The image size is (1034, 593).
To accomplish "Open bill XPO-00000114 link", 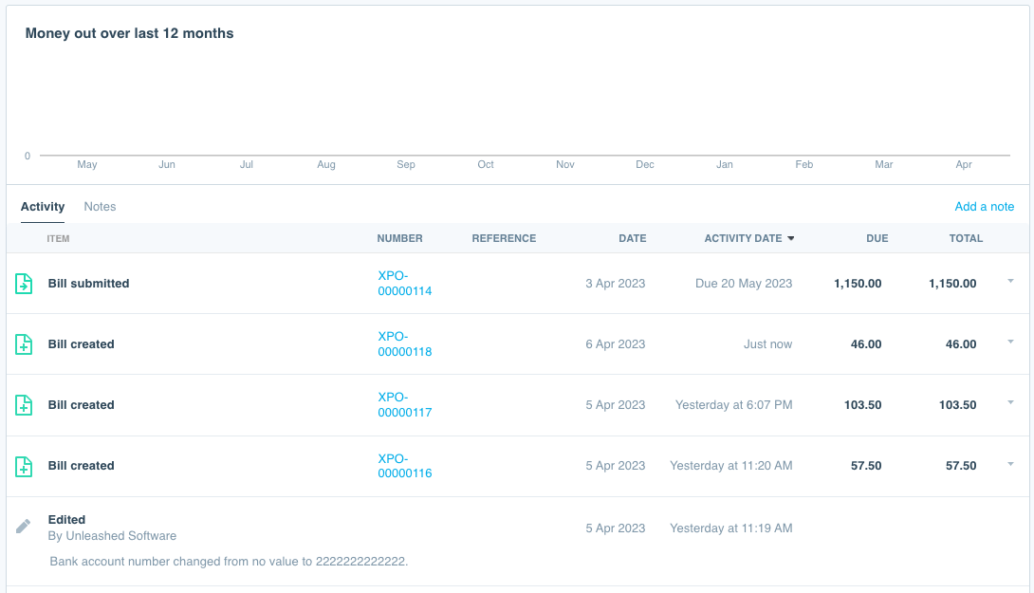I will pos(405,284).
